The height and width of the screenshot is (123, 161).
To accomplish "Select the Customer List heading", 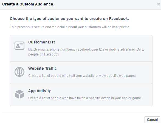I will [x=42, y=42].
